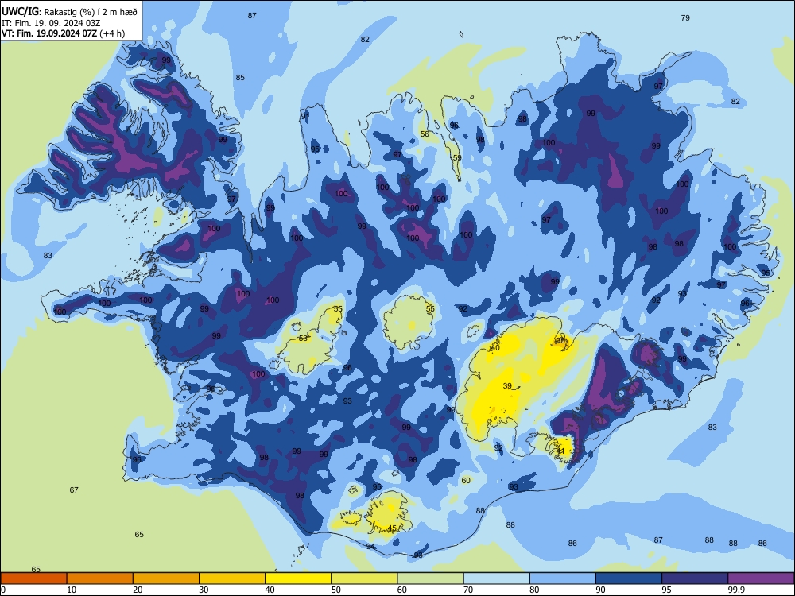
Task: Click the map value 91 near the coast
Action: [x=304, y=117]
